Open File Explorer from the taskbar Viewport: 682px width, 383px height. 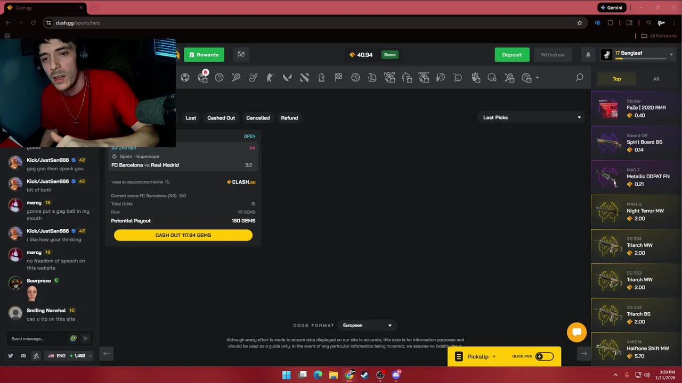(334, 375)
